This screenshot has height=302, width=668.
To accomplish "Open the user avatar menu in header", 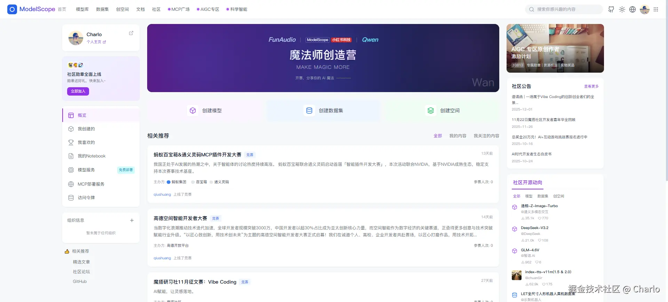I will (x=645, y=9).
